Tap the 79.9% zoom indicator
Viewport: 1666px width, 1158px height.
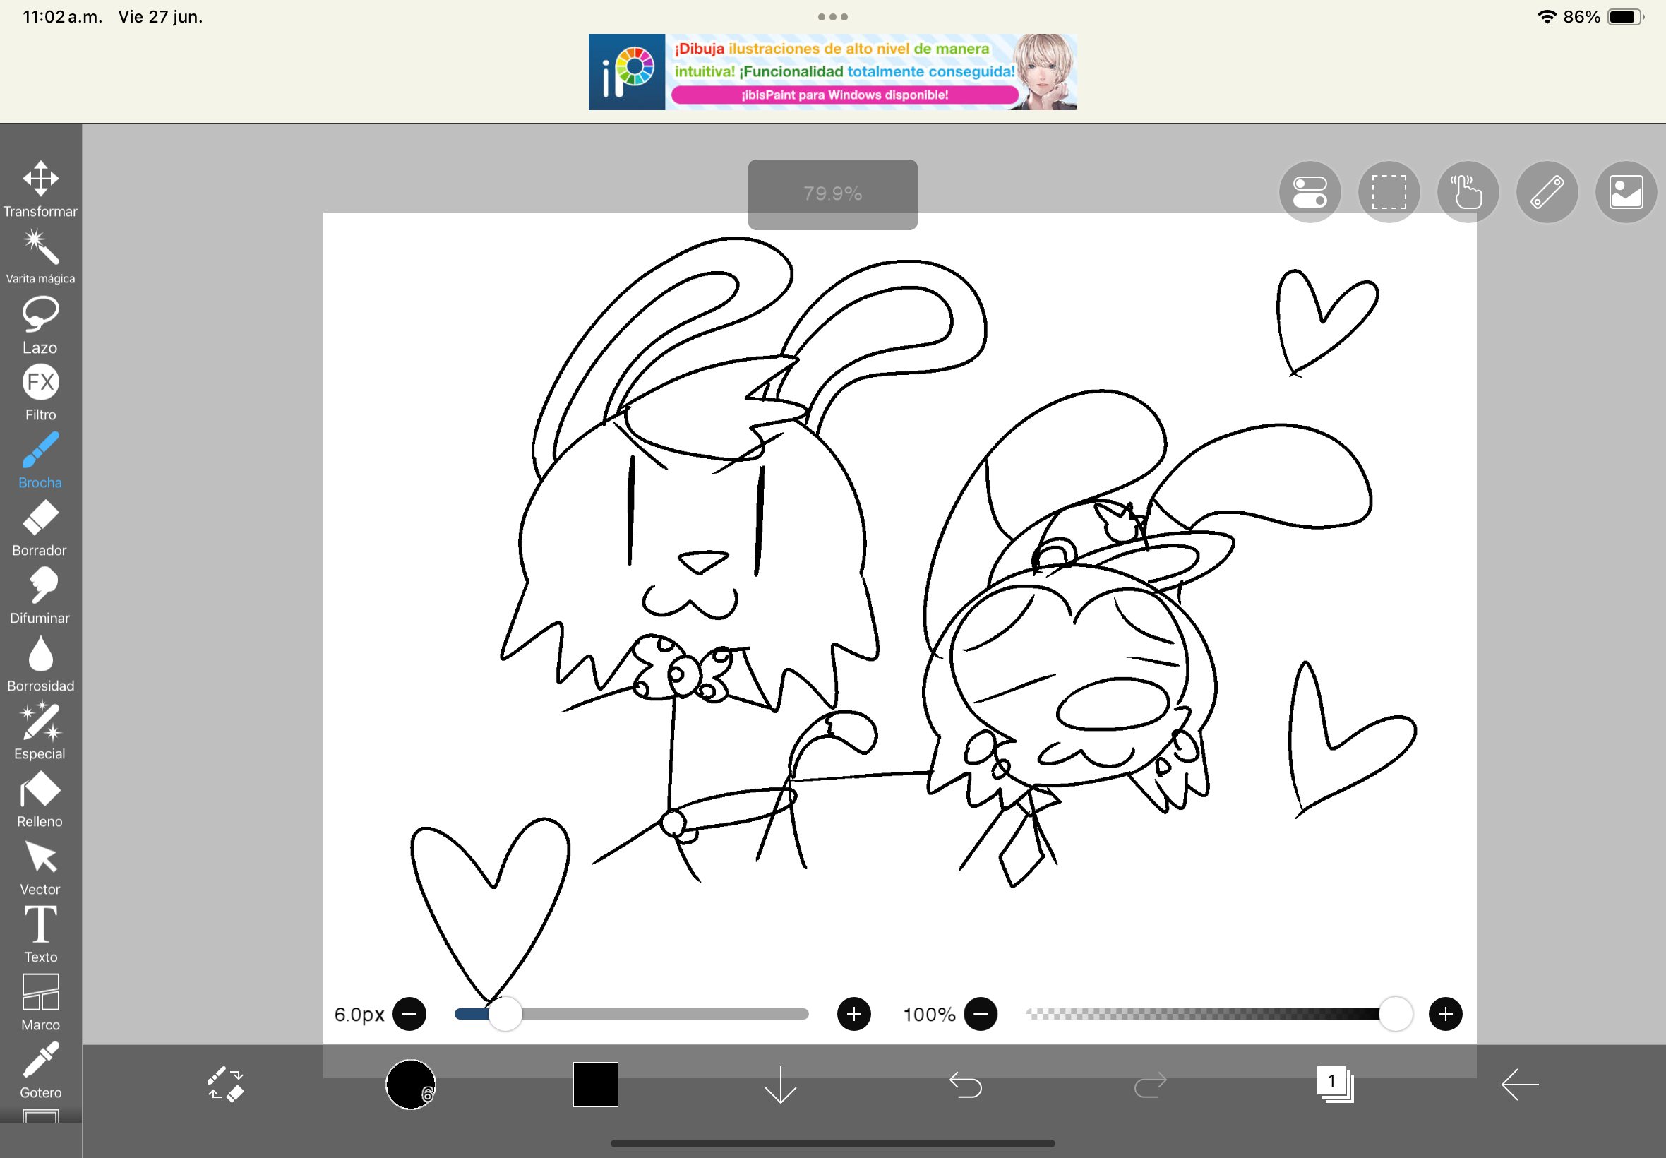[x=832, y=193]
